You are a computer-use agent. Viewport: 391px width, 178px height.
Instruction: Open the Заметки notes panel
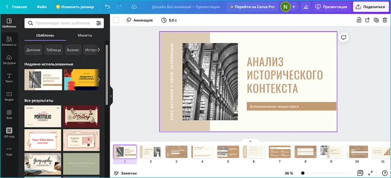tap(125, 173)
